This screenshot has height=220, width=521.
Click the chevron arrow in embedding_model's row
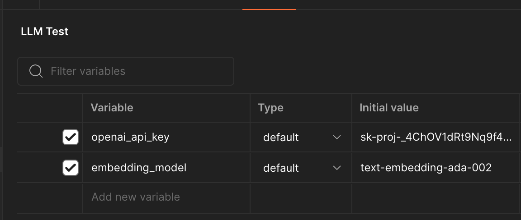pyautogui.click(x=336, y=168)
